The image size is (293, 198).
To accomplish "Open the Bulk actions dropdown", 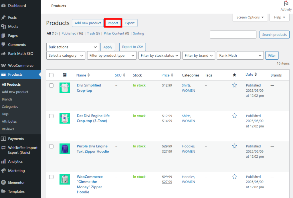I will (72, 47).
